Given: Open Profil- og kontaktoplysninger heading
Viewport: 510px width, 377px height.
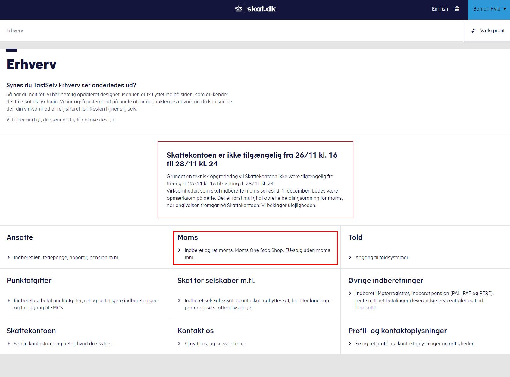Looking at the screenshot, I should coord(397,331).
